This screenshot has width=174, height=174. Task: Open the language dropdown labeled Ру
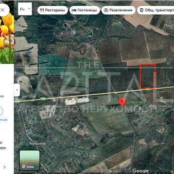25,9
